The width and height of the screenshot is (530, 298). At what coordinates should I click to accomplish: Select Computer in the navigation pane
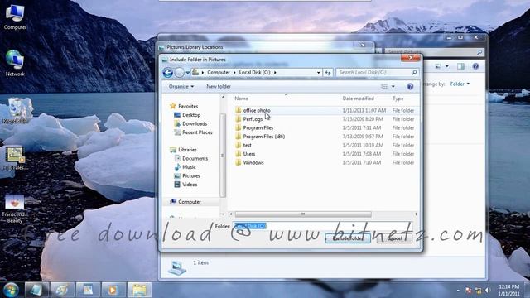pos(190,202)
